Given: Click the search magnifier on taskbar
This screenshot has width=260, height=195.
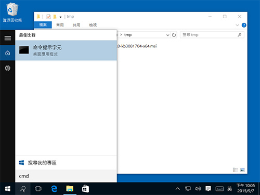Looking at the screenshot, I should click(x=23, y=189).
